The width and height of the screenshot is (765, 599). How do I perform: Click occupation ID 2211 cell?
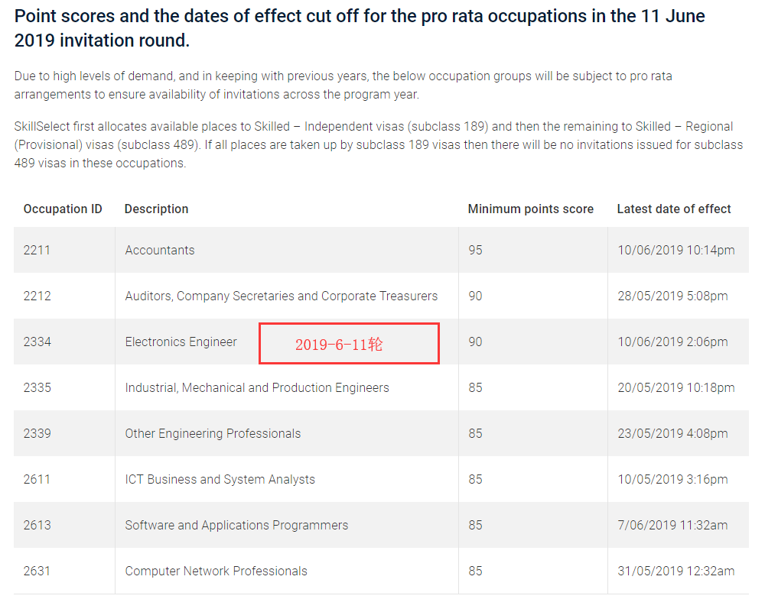(37, 250)
